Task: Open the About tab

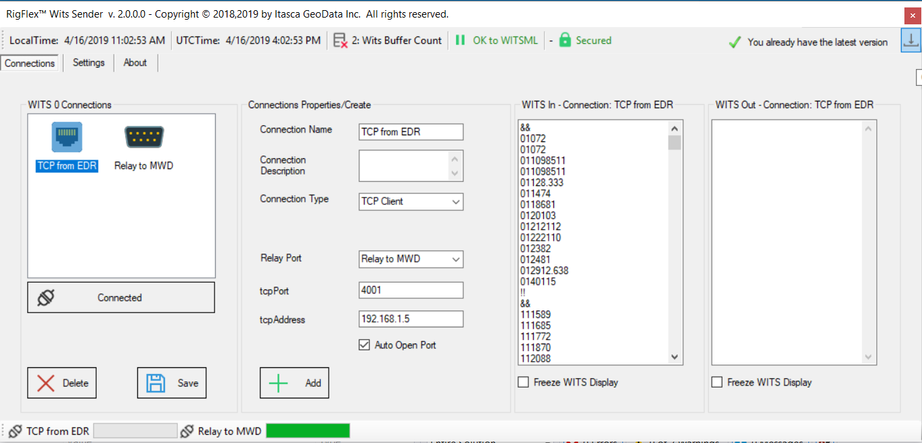Action: [x=135, y=63]
